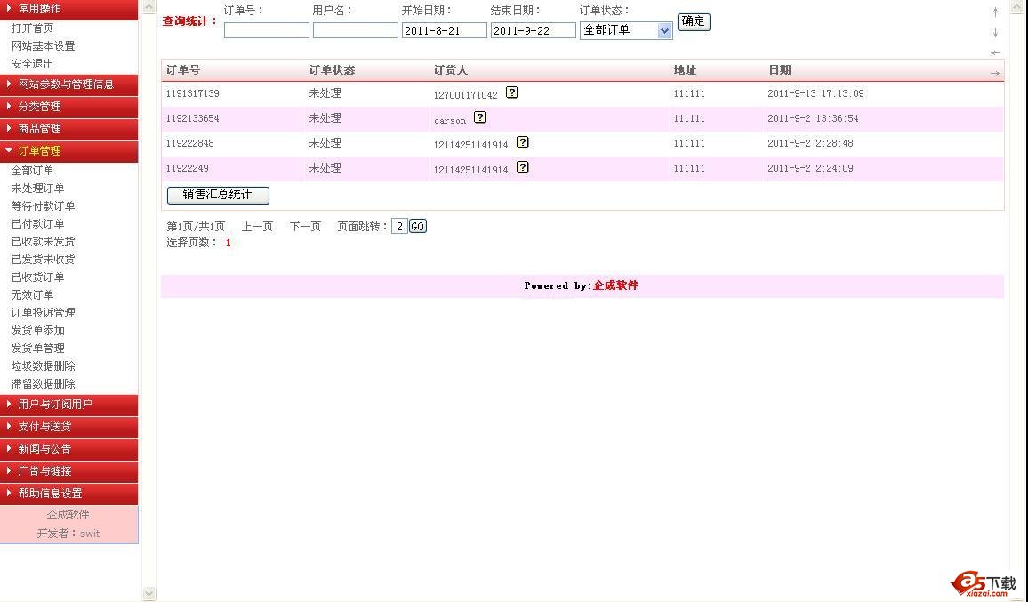Click the GO page jump button

tap(418, 226)
